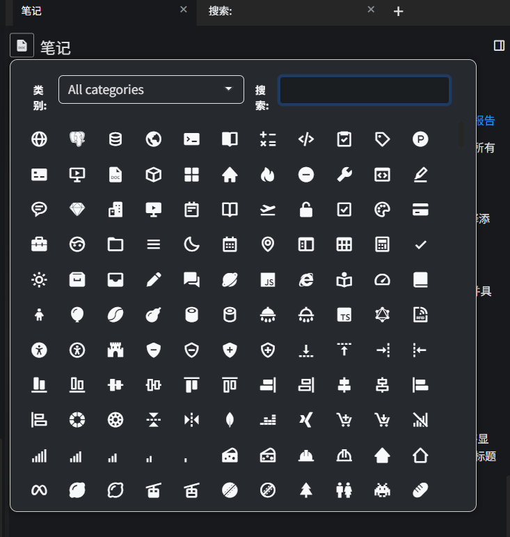Screen dimensions: 510x537
Task: Select the globe icon
Action: pos(40,139)
